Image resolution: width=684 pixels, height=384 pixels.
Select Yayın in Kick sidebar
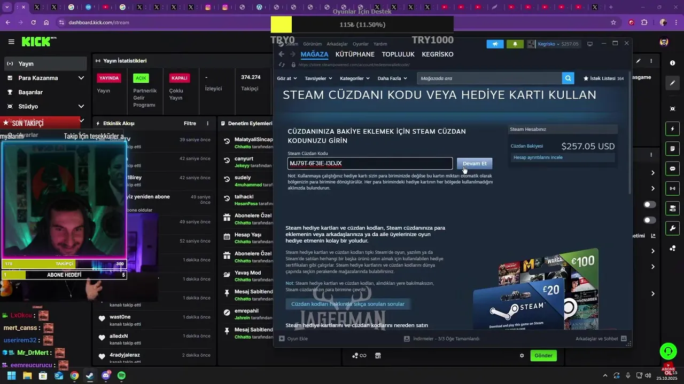pyautogui.click(x=45, y=63)
